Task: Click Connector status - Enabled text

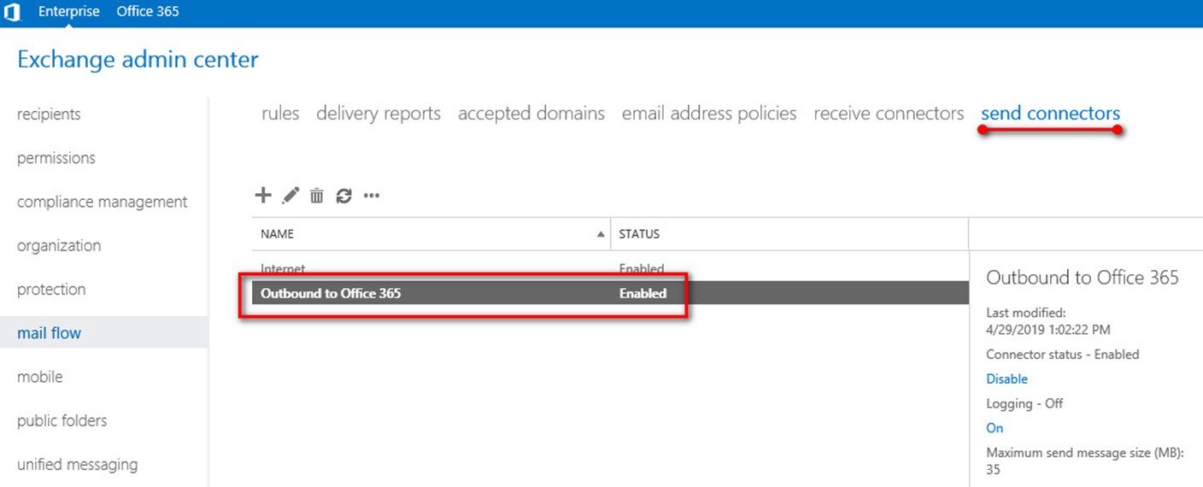Action: pyautogui.click(x=1063, y=354)
